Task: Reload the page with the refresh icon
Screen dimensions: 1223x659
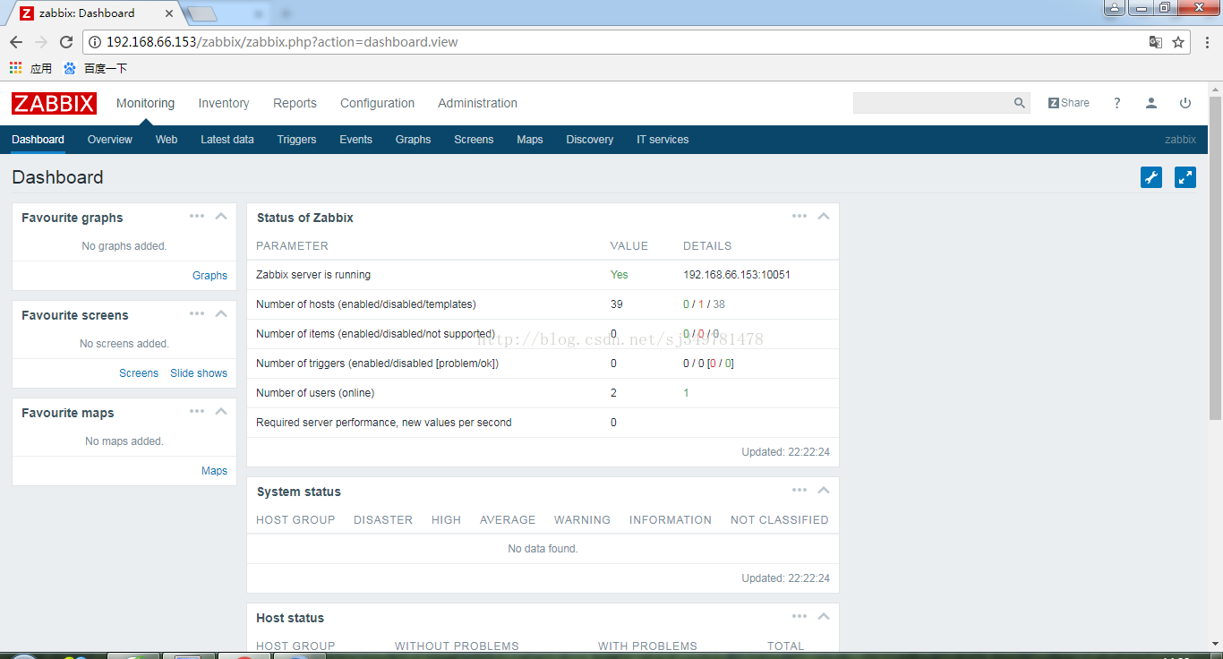Action: (x=66, y=42)
